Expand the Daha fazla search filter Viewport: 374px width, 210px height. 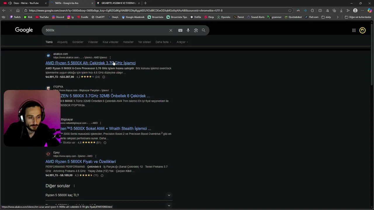click(163, 42)
